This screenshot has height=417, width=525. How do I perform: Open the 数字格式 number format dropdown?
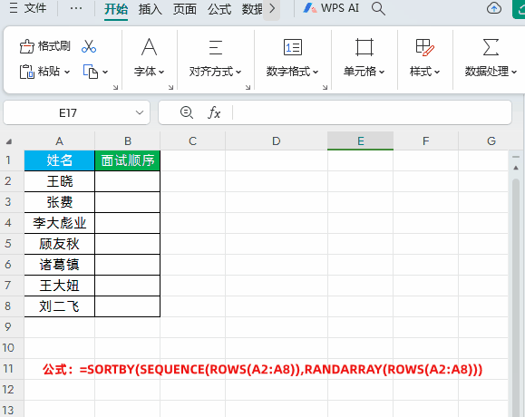point(292,72)
